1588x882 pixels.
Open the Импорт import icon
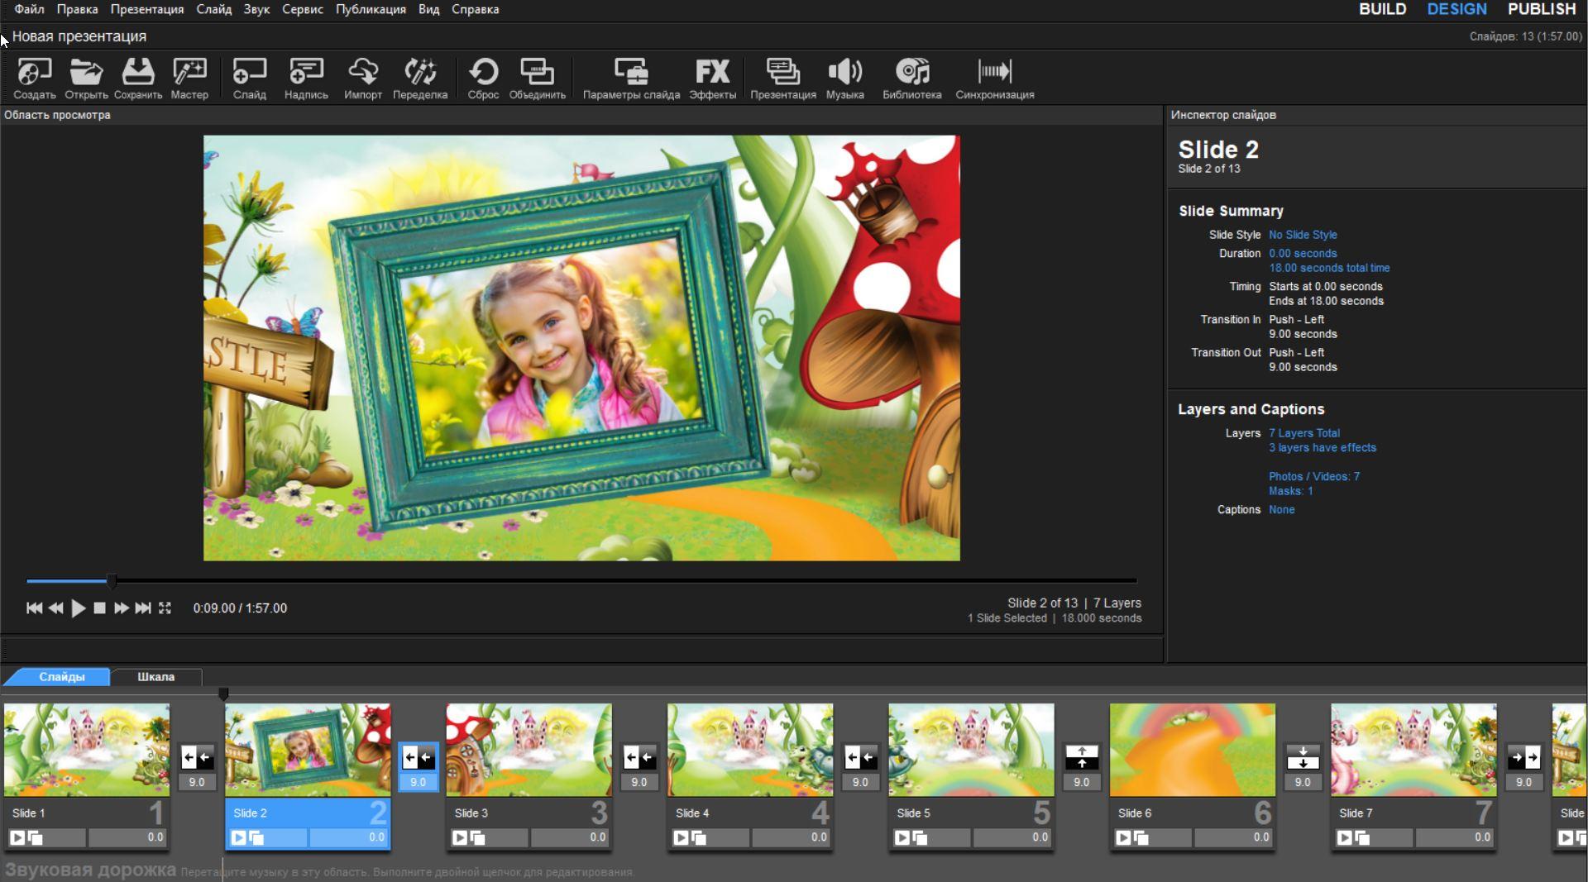363,79
